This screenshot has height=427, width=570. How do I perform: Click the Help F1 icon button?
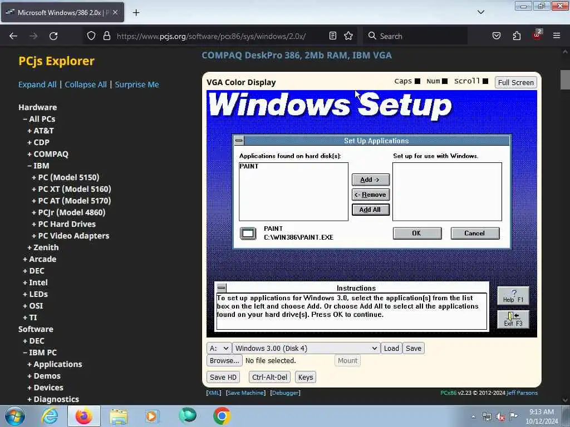point(513,296)
